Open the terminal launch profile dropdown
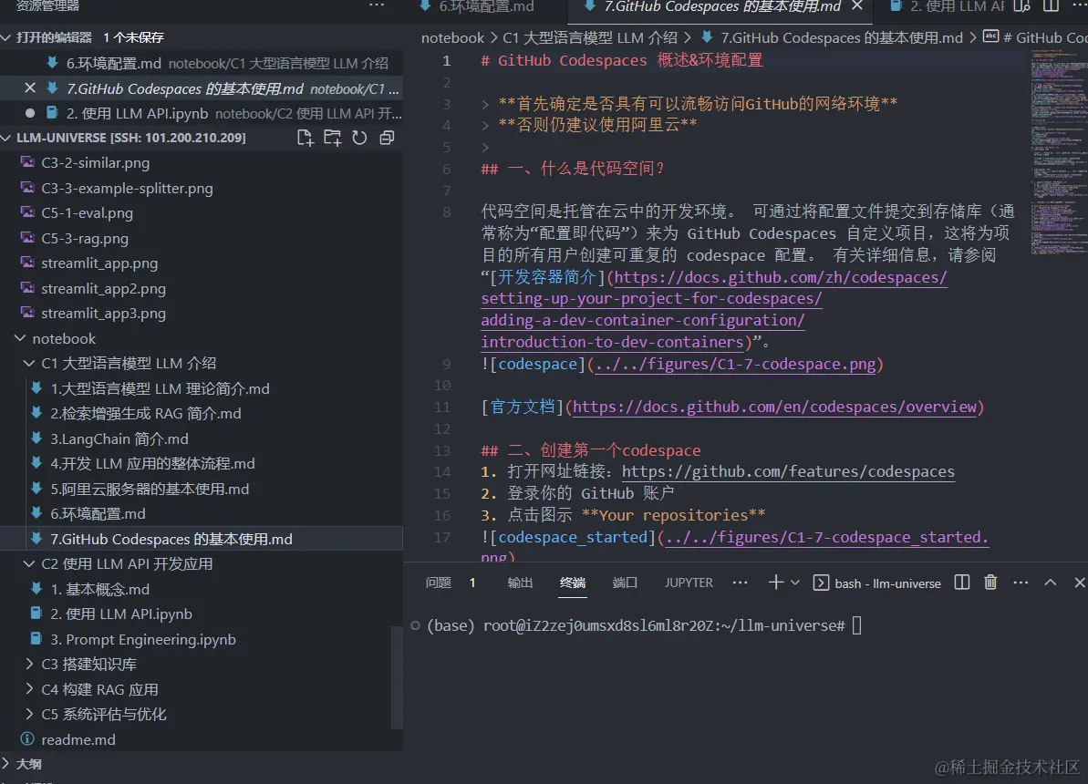 (795, 583)
